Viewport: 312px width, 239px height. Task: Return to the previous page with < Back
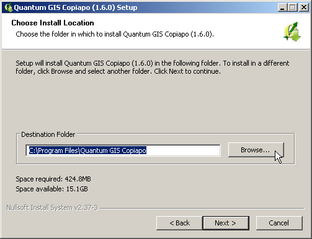(x=179, y=223)
